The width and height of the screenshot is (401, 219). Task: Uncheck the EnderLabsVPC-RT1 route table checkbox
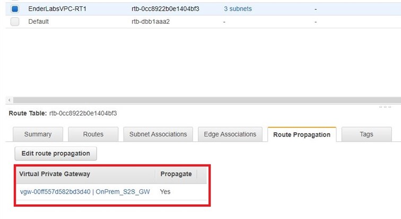pos(15,9)
